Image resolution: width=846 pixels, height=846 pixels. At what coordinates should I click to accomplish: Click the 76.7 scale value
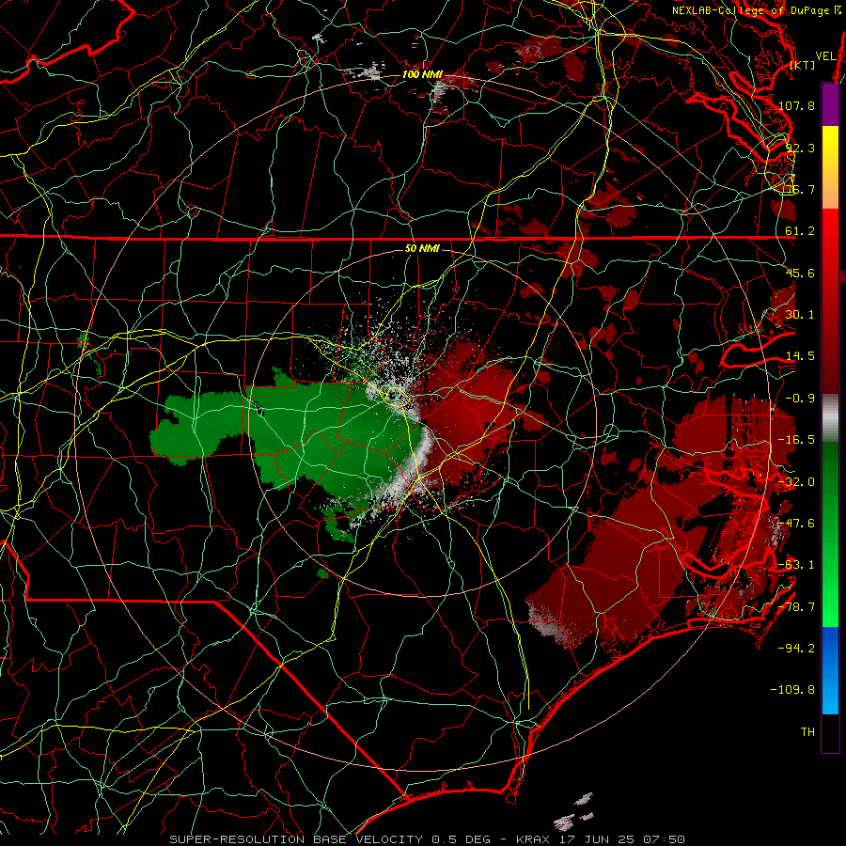click(800, 189)
